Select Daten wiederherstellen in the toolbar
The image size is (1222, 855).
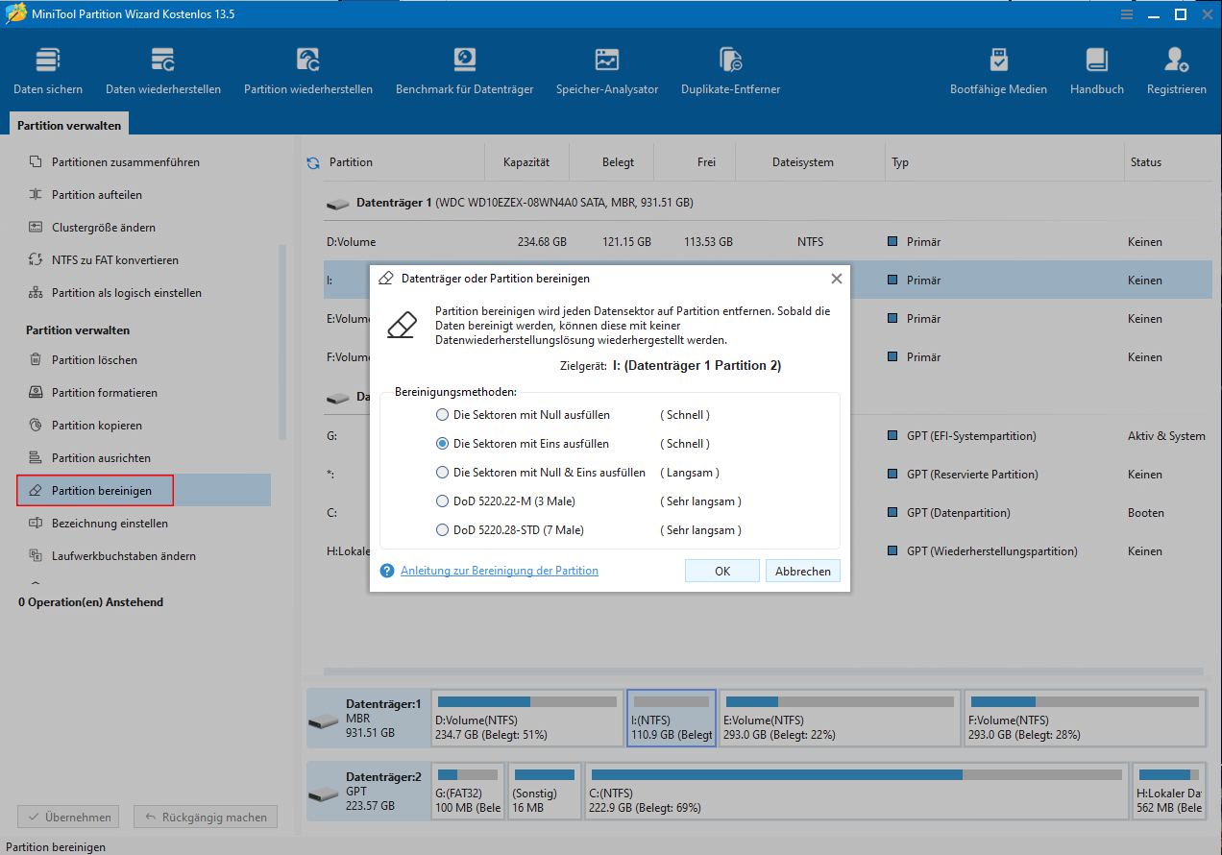(x=161, y=67)
